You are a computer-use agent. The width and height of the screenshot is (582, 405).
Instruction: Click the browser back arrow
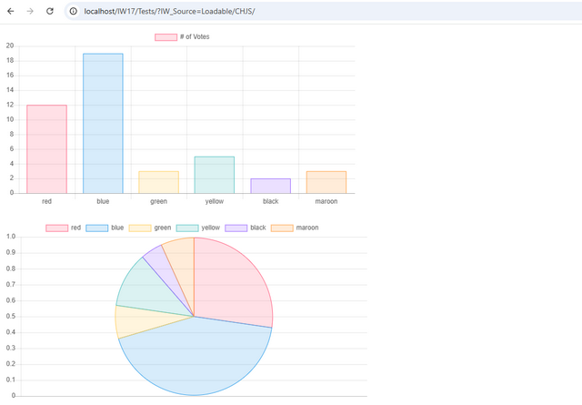(x=10, y=11)
